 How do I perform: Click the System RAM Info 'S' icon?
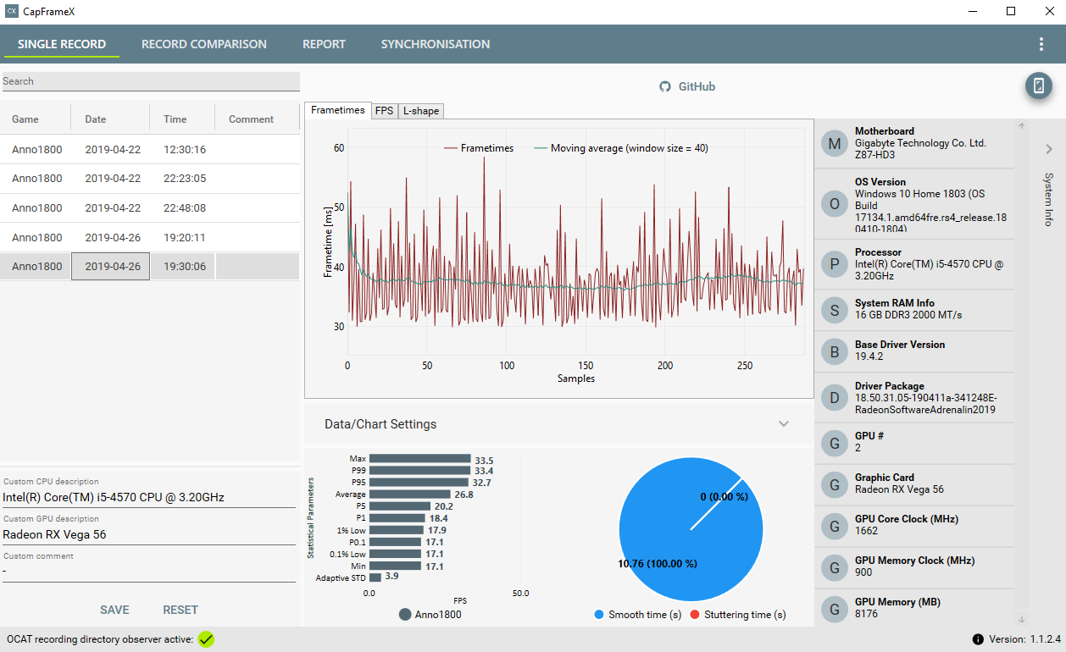835,310
